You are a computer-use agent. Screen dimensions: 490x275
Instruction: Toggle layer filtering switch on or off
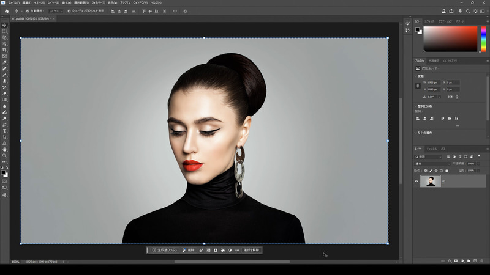pos(479,156)
